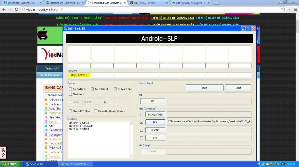Open Trang chủ forum navigation item

52,69
